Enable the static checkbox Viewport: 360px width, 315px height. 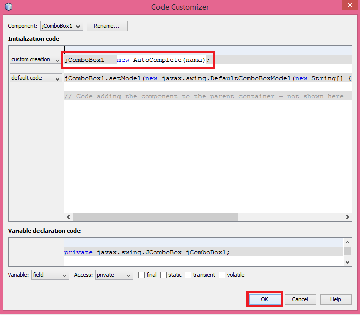click(x=163, y=275)
